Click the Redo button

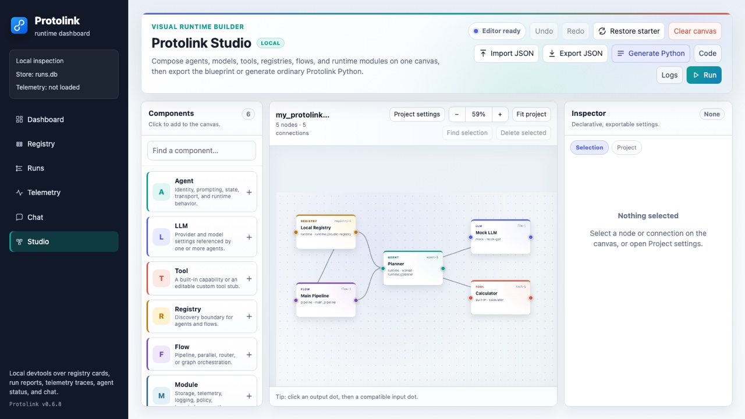point(575,31)
